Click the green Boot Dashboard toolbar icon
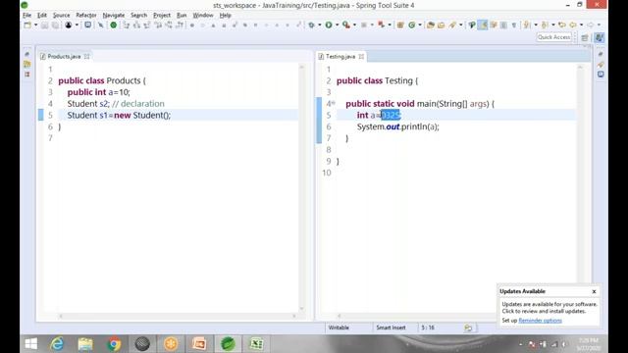Screen dimensions: 628x353 click(x=114, y=25)
